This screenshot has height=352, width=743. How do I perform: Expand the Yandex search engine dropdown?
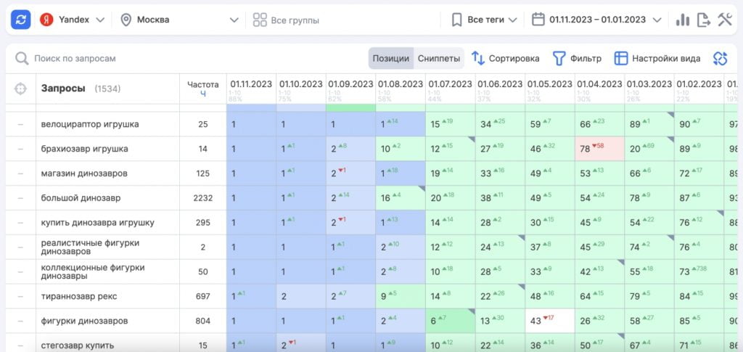[73, 20]
